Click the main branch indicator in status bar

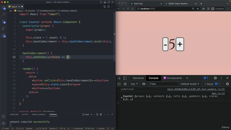pyautogui.click(x=6, y=129)
